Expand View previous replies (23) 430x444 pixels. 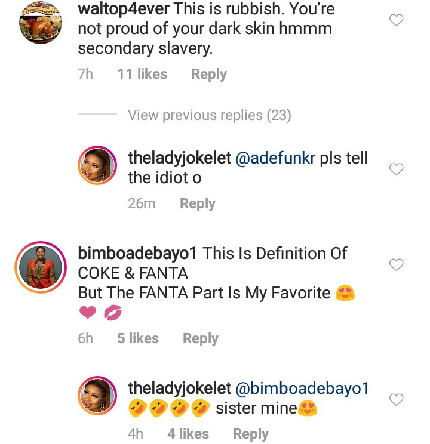pyautogui.click(x=209, y=115)
